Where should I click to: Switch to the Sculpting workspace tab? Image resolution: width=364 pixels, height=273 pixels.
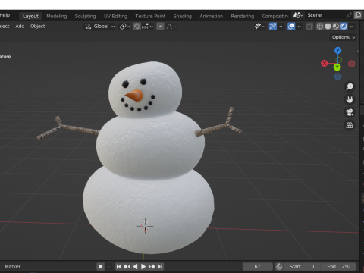(85, 16)
